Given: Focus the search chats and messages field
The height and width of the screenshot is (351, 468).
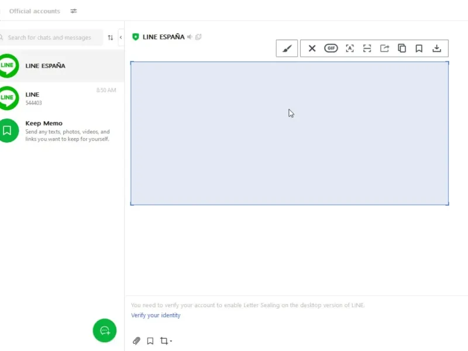Looking at the screenshot, I should pyautogui.click(x=51, y=37).
